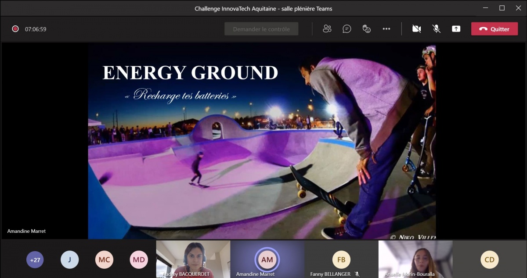Viewport: 527px width, 278px height.
Task: Expand the +27 additional participants
Action: pos(35,260)
